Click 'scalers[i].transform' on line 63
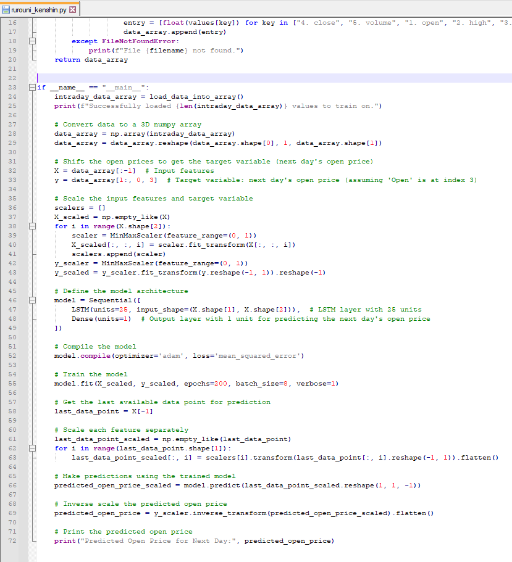 pyautogui.click(x=249, y=458)
